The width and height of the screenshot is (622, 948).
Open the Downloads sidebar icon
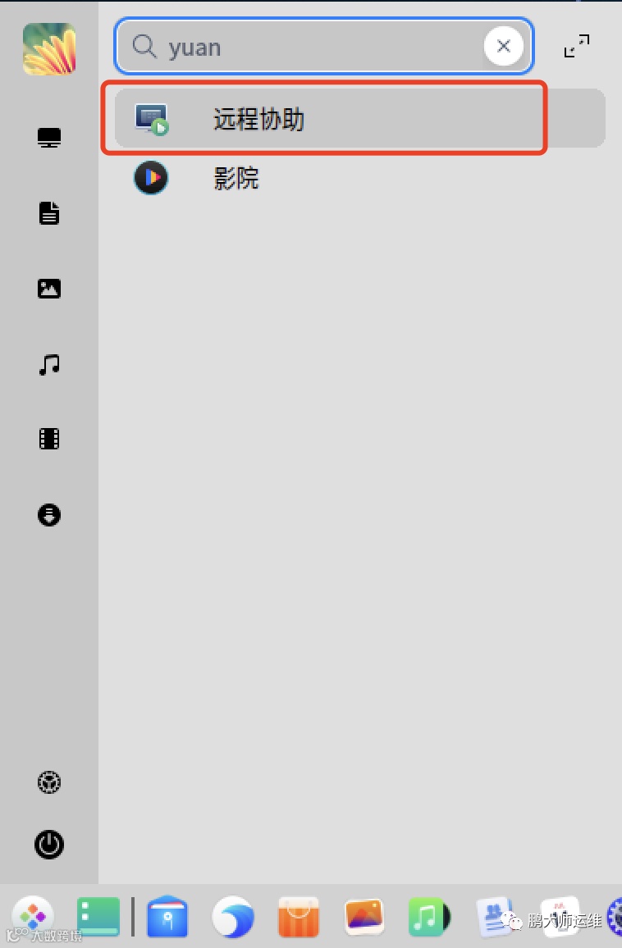point(49,515)
